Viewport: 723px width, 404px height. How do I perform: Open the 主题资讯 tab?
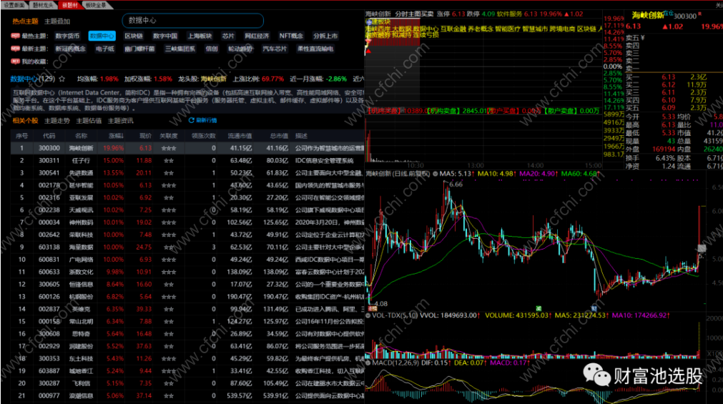click(120, 121)
